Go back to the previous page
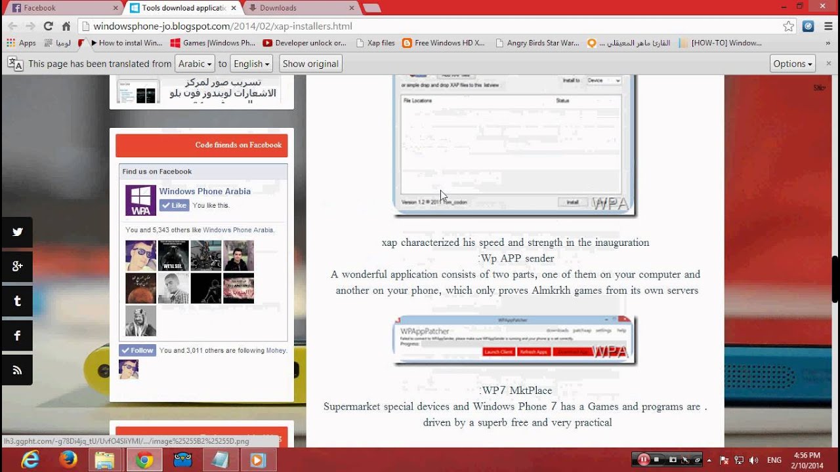The image size is (840, 472). point(12,26)
